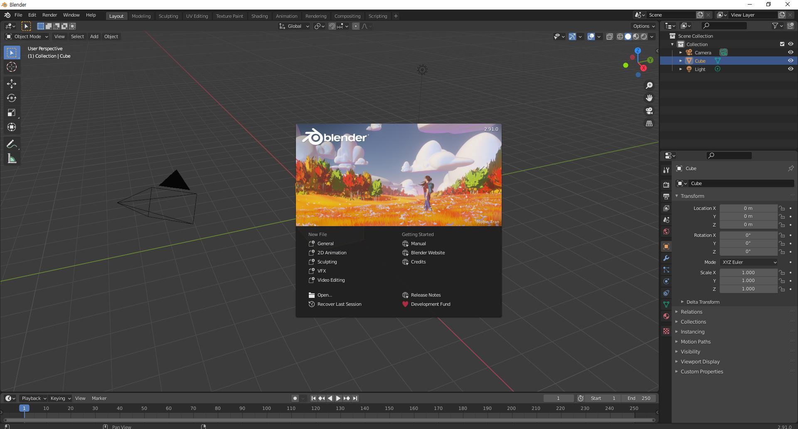The image size is (798, 429).
Task: Click the Scale Z value field
Action: pos(748,289)
